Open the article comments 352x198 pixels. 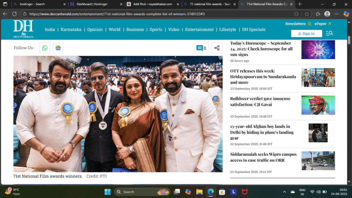(201, 48)
